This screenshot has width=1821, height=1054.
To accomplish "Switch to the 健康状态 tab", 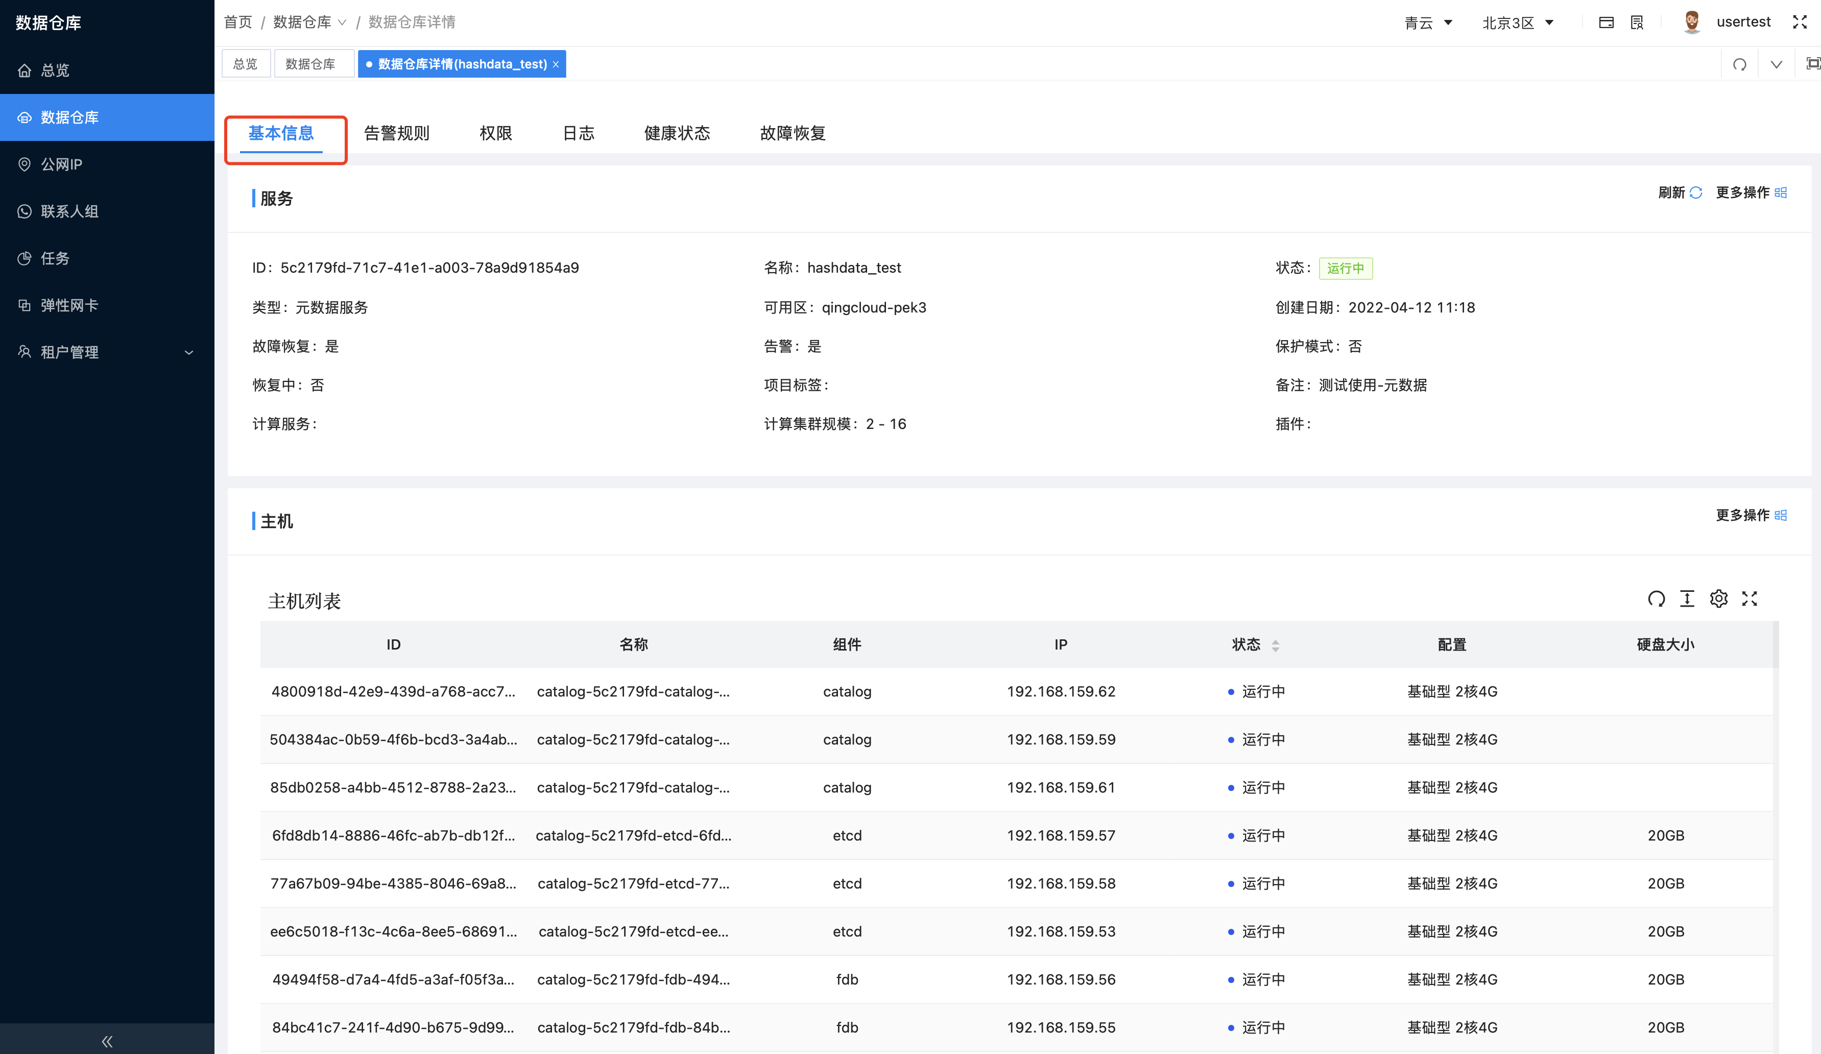I will click(x=677, y=133).
